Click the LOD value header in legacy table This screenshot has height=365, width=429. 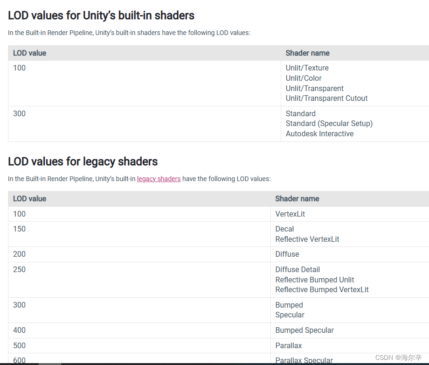29,199
